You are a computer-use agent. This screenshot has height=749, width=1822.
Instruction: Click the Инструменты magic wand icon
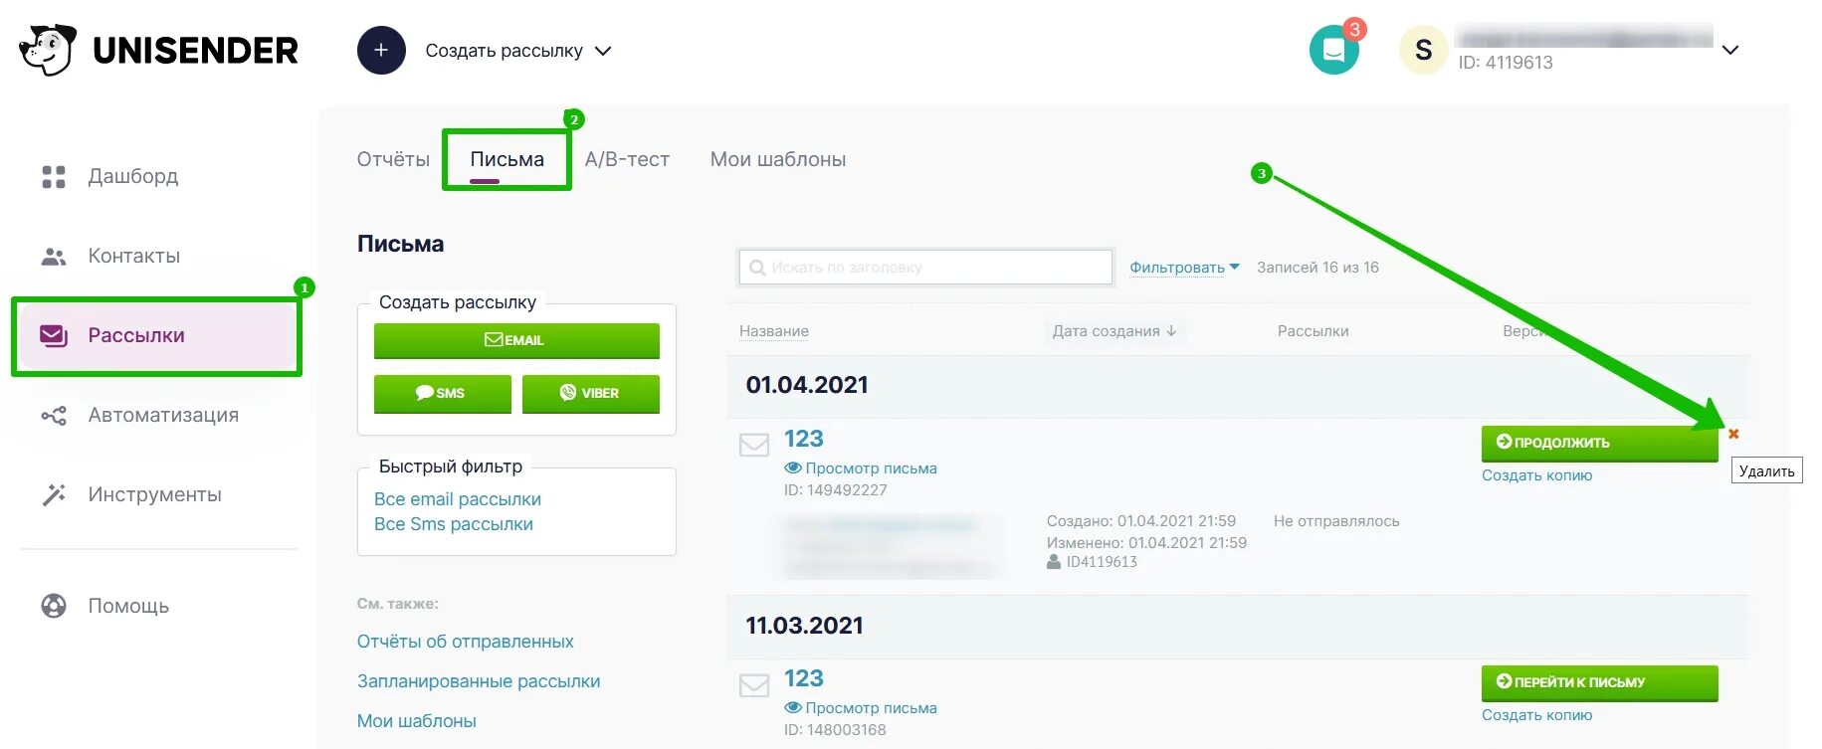tap(54, 494)
